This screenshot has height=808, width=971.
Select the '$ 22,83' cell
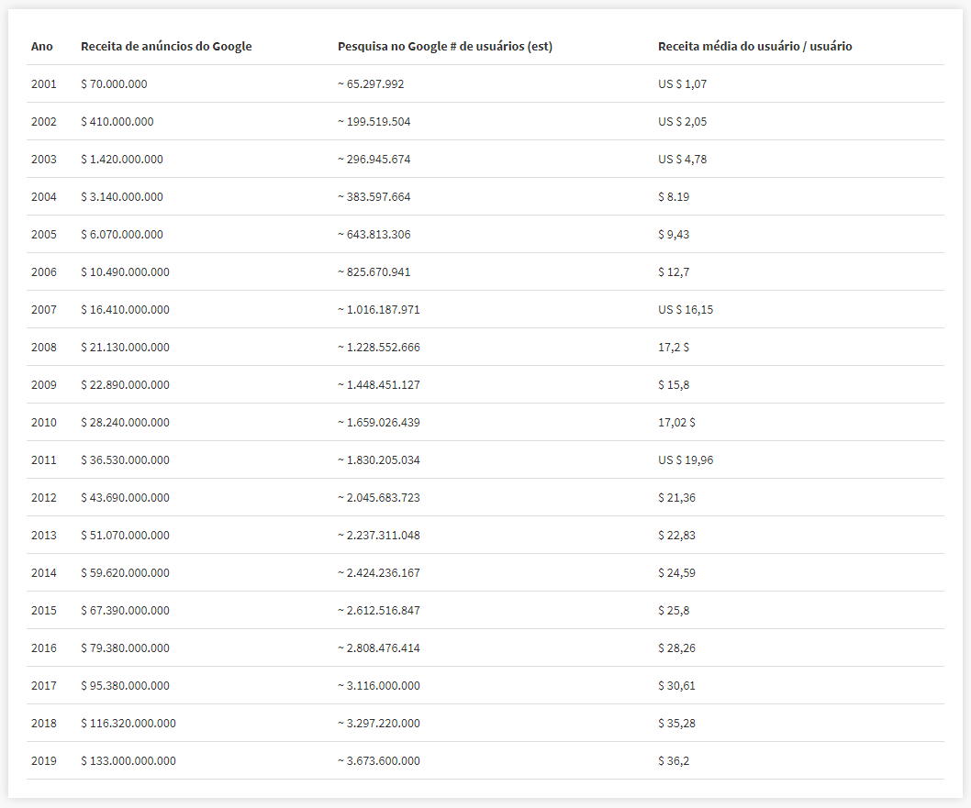pyautogui.click(x=676, y=536)
